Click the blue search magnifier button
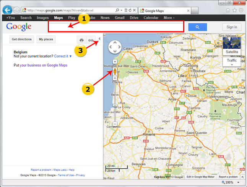The image size is (247, 187). 198,27
